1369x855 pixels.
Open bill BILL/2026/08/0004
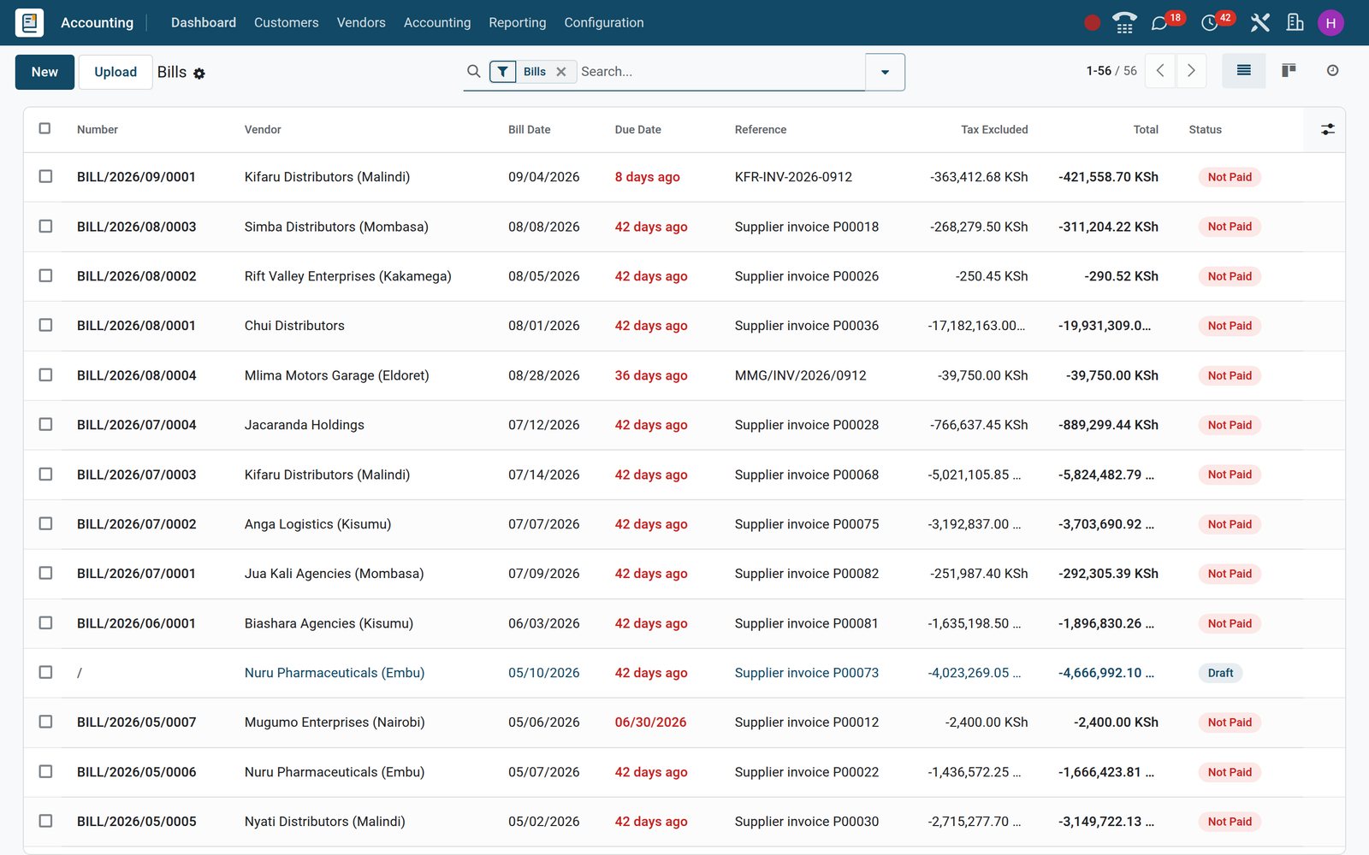click(x=137, y=375)
